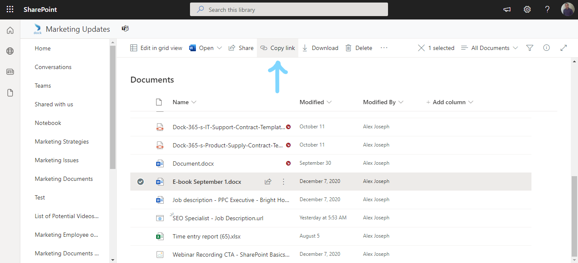This screenshot has height=263, width=578.
Task: Click the globe icon in the left rail
Action: point(10,51)
